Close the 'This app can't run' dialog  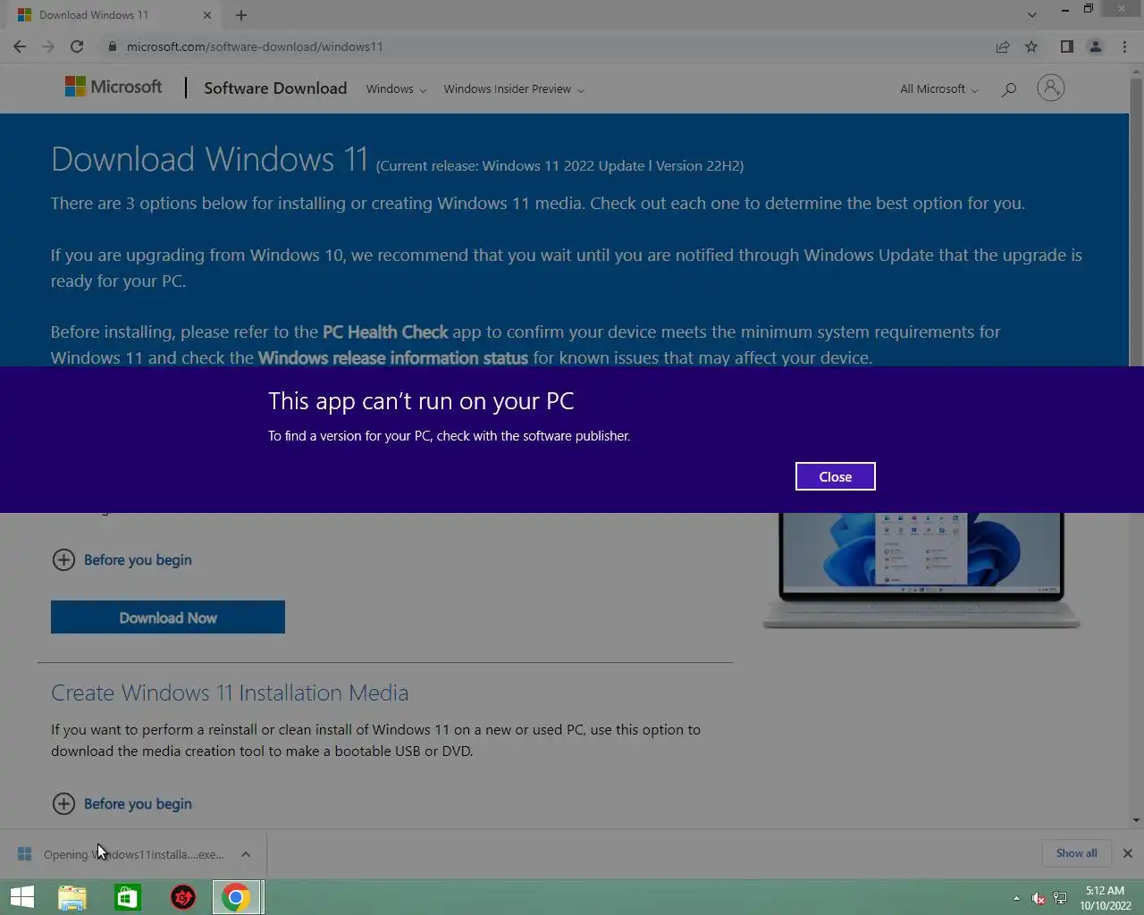pos(835,476)
